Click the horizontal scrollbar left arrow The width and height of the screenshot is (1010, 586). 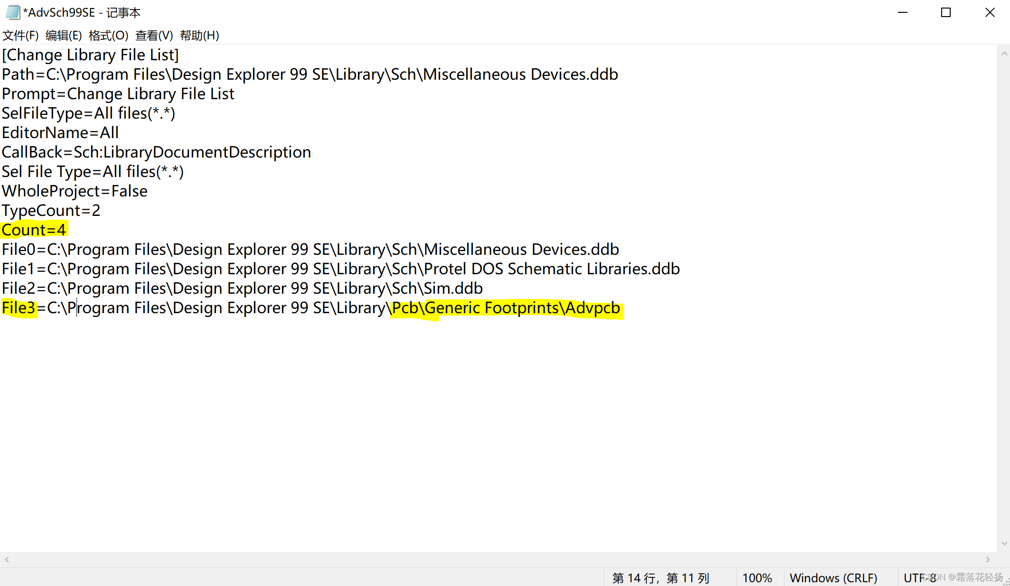click(x=7, y=560)
